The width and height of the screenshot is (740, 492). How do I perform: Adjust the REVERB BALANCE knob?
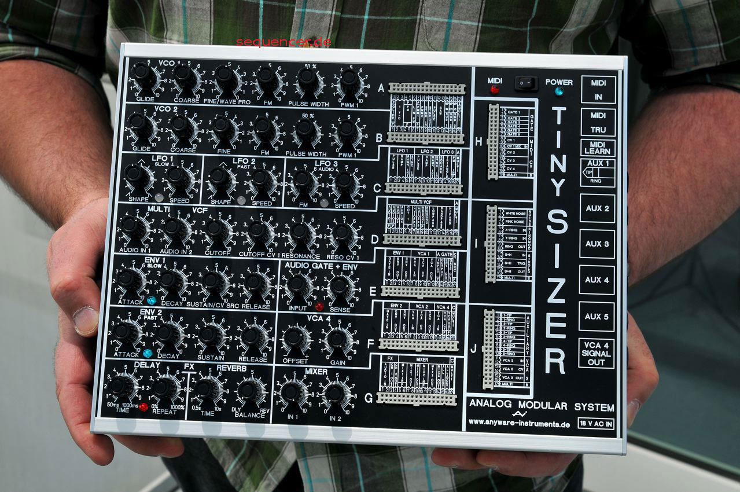pyautogui.click(x=249, y=391)
